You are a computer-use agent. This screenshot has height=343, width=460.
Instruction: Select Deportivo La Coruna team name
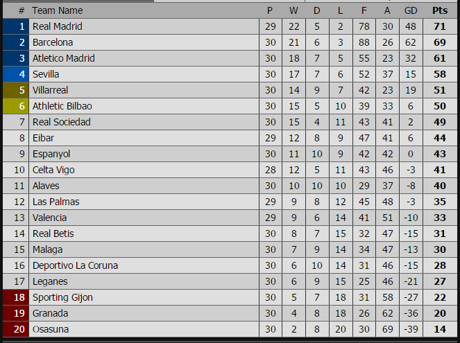(x=75, y=265)
